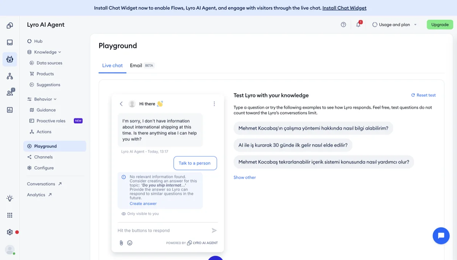Screen dimensions: 457x260
Task: Switch to the Live chat tab
Action: (x=112, y=65)
